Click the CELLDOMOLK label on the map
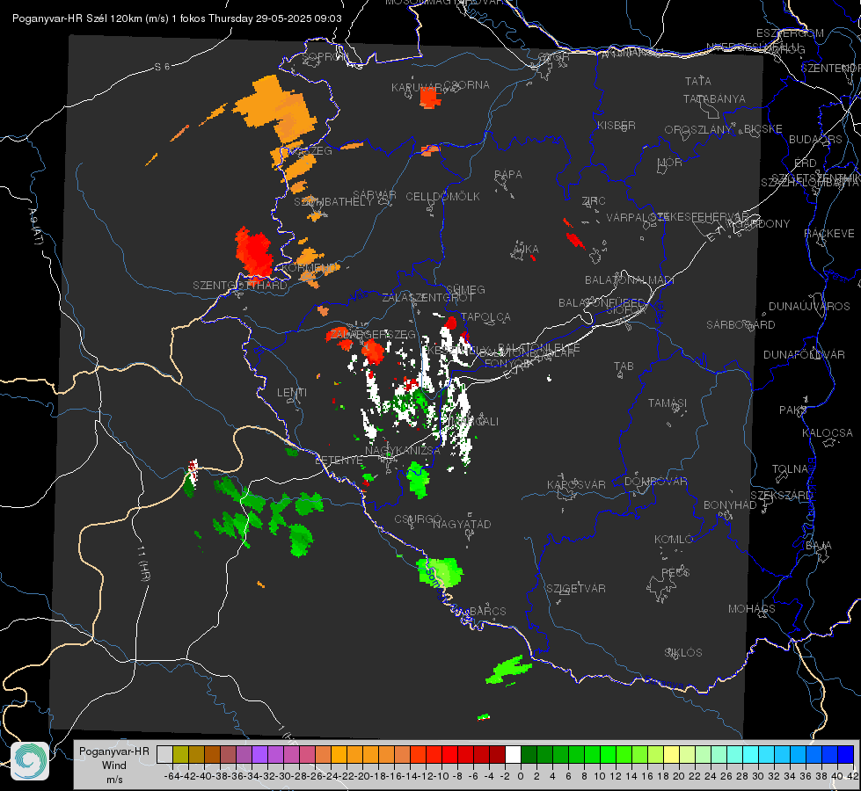Viewport: 861px width, 791px height. (442, 196)
